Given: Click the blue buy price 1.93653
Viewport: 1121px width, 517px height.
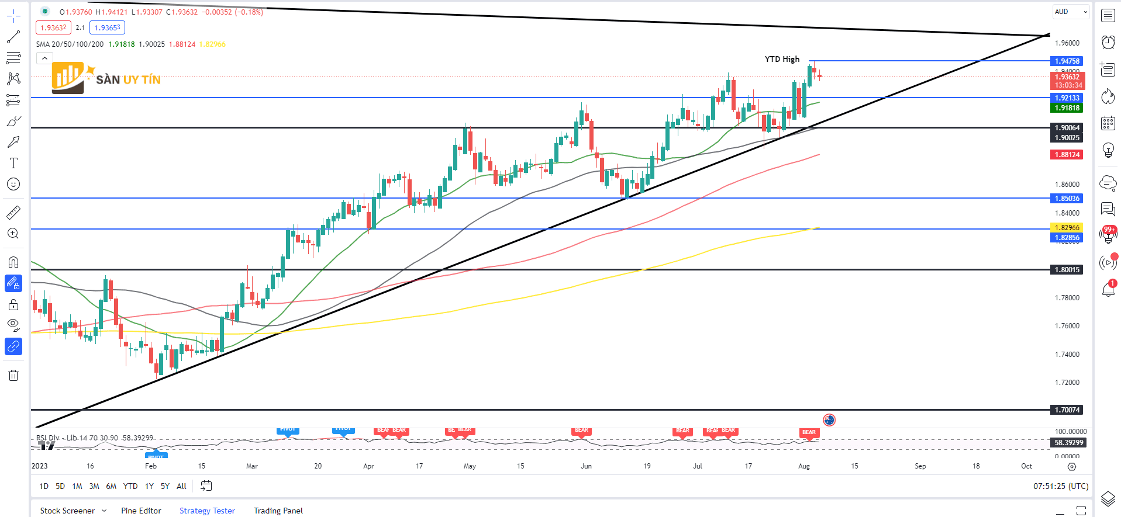Looking at the screenshot, I should click(108, 27).
